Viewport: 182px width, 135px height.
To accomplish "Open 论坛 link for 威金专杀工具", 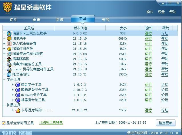I will click(165, 85).
